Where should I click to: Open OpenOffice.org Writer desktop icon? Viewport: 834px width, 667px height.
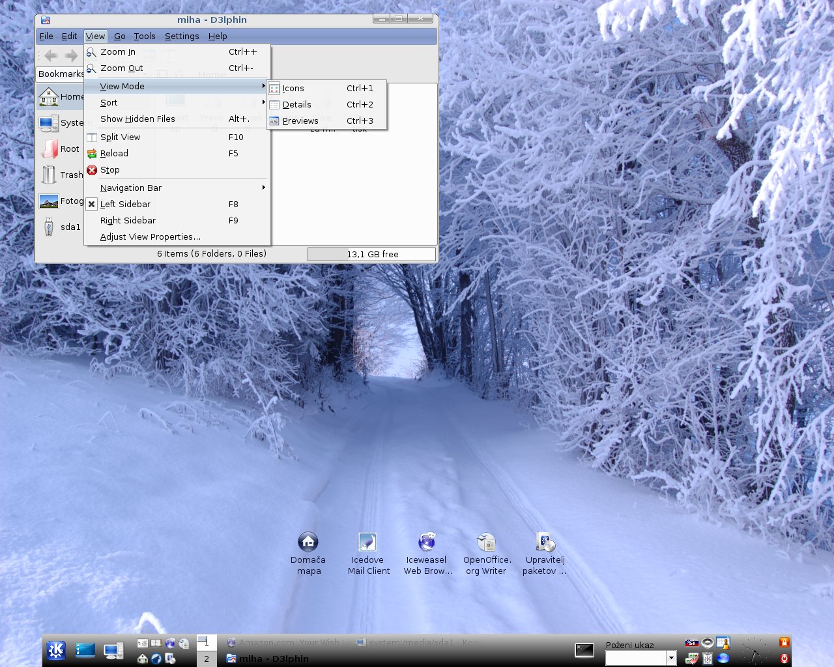tap(487, 554)
